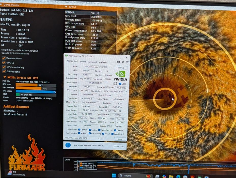Click the blue GPU usage 97% bar
This screenshot has height=178, width=236.
tap(36, 92)
